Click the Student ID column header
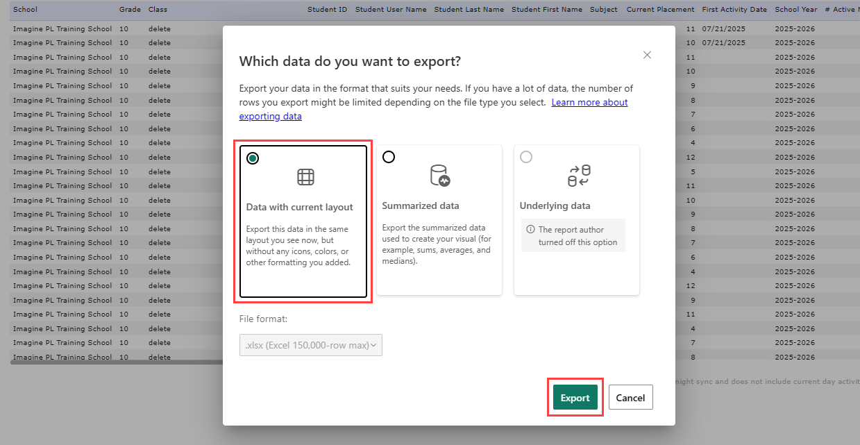860x445 pixels. 327,10
